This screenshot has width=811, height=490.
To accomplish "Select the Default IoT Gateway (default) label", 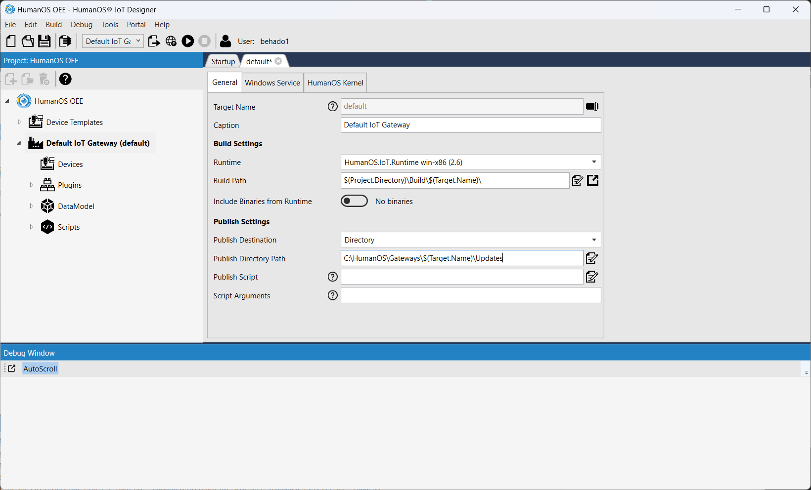I will coord(98,143).
